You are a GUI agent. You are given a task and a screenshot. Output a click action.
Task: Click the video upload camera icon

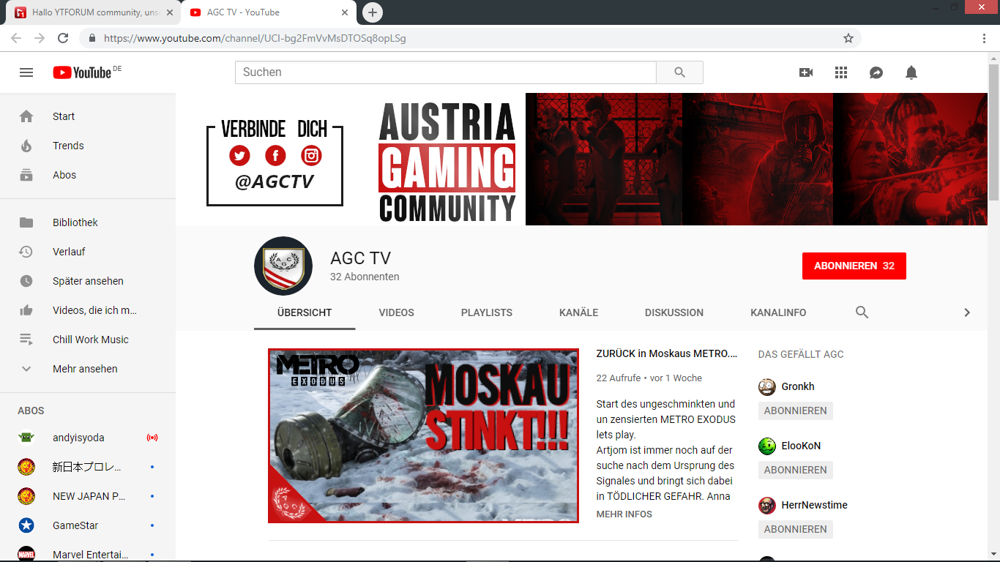(806, 72)
